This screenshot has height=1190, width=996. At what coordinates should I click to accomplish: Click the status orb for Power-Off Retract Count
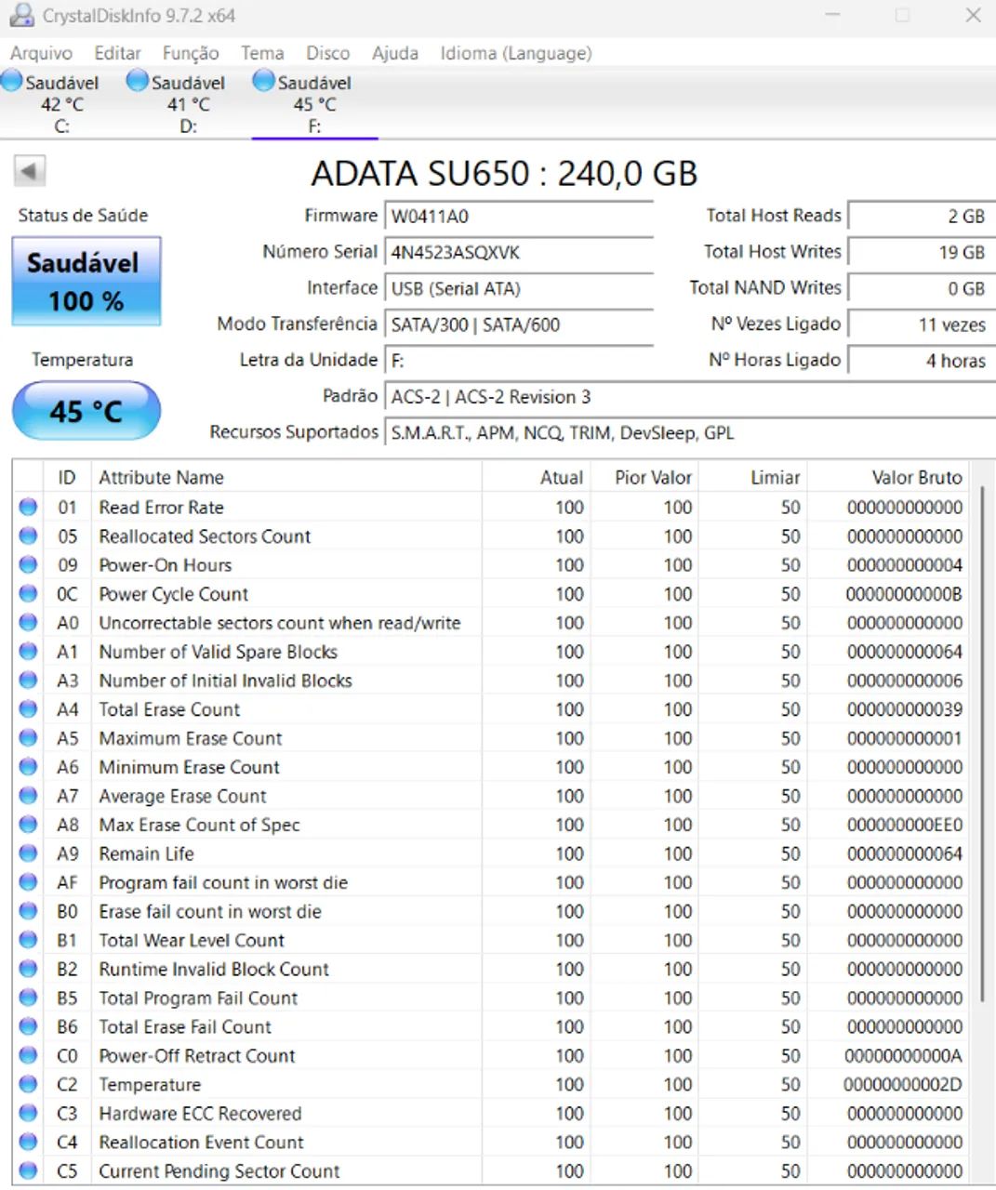(28, 1055)
